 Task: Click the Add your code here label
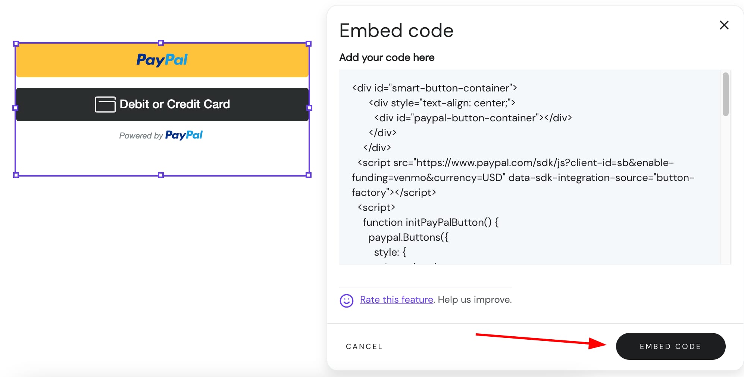click(387, 57)
